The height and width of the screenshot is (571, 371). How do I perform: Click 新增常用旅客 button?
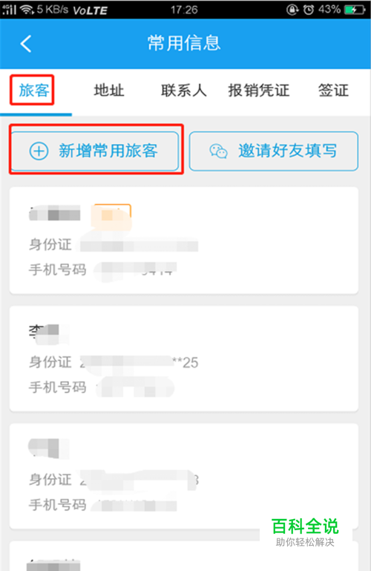coord(95,151)
